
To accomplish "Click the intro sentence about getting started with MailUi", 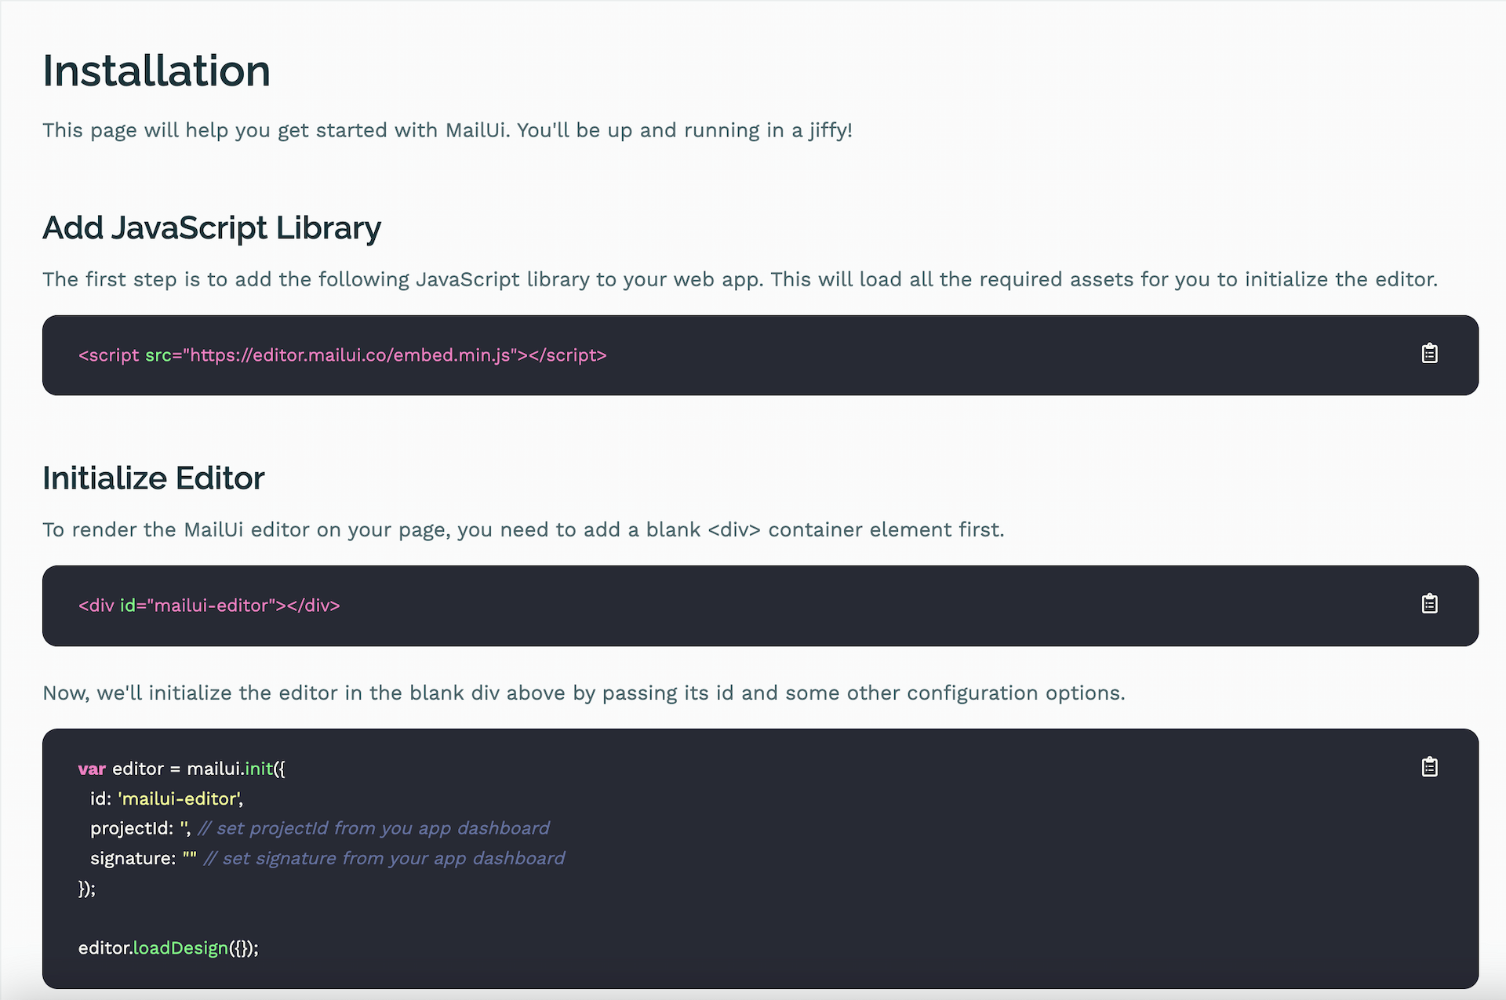I will pos(448,130).
